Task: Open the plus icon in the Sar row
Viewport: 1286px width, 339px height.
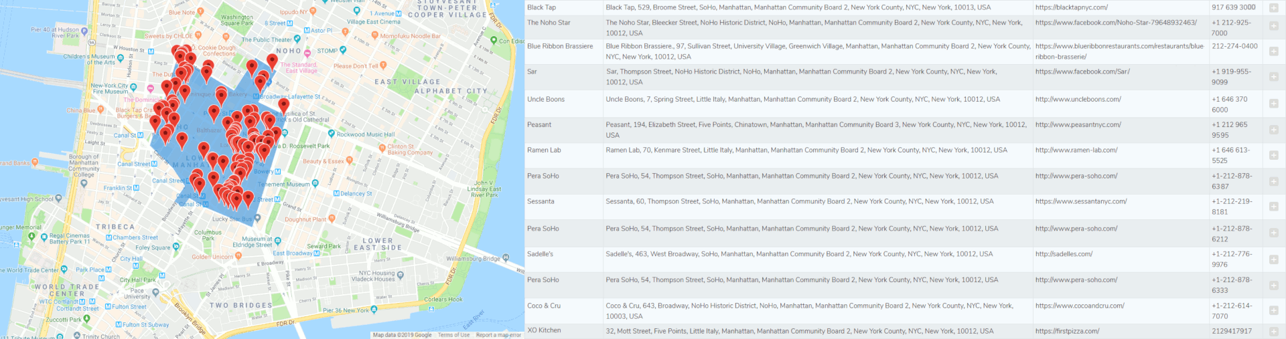Action: point(1273,77)
